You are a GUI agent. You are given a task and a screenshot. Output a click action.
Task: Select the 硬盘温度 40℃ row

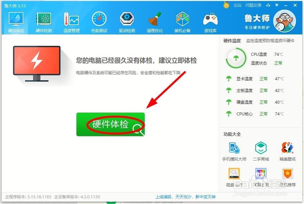255,102
